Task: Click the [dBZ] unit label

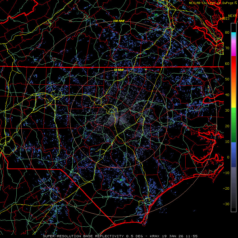Action: [x=225, y=18]
